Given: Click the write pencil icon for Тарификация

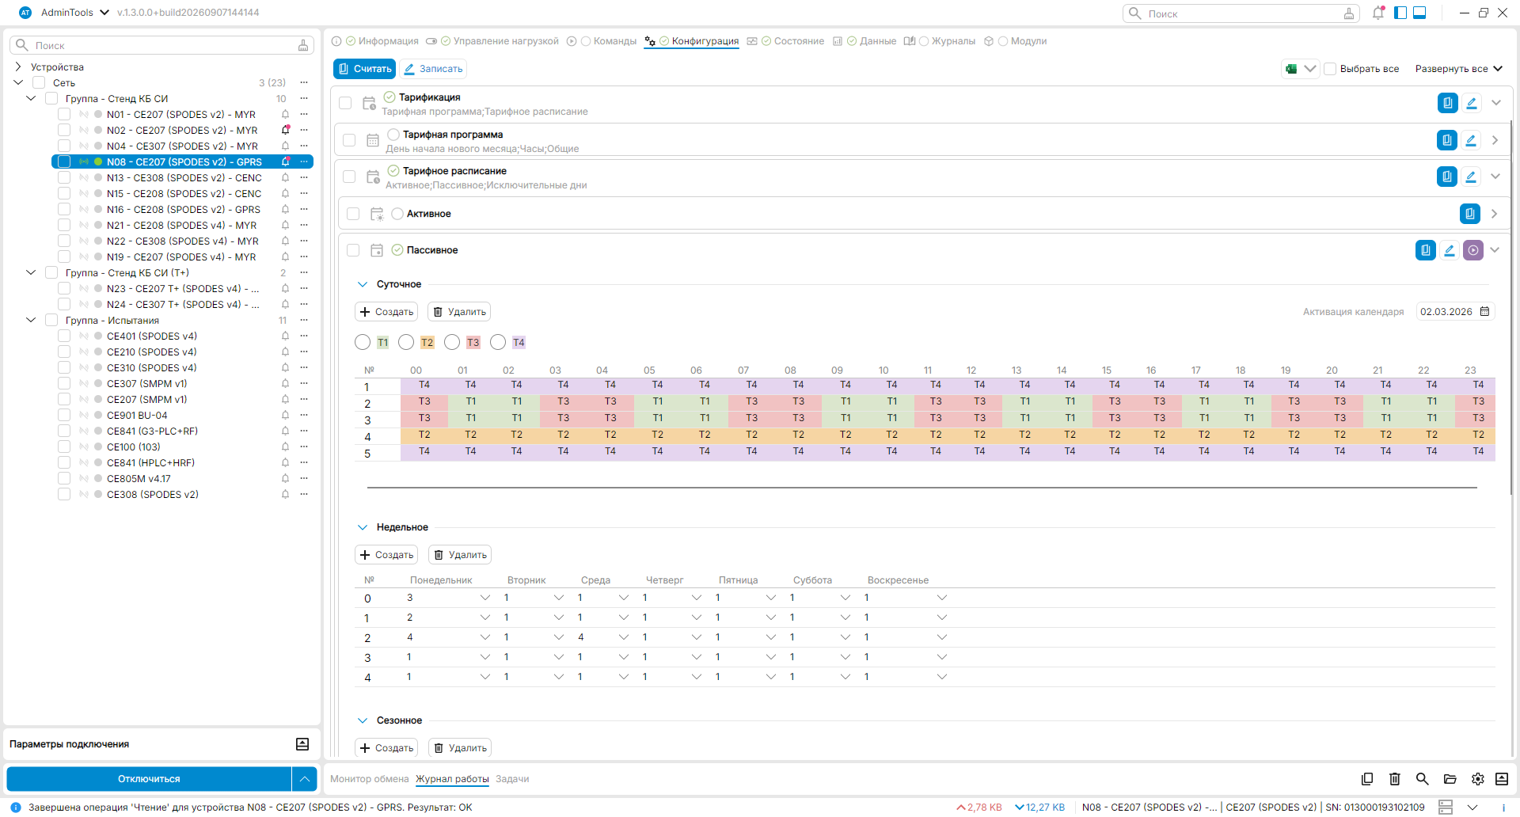Looking at the screenshot, I should click(x=1472, y=103).
